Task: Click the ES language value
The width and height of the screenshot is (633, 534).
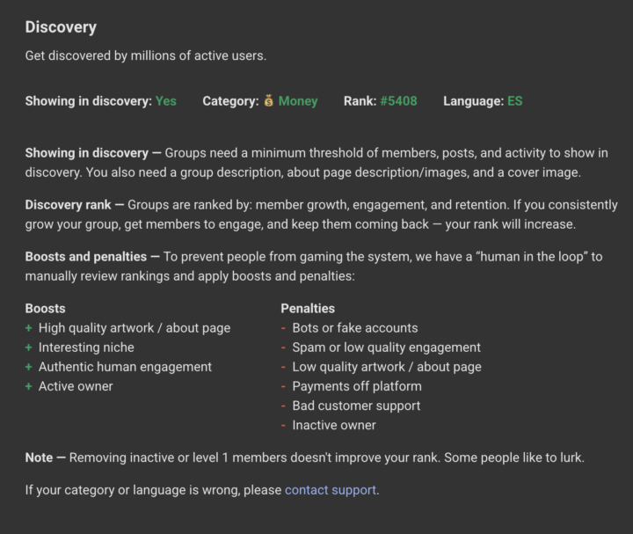Action: pyautogui.click(x=514, y=101)
